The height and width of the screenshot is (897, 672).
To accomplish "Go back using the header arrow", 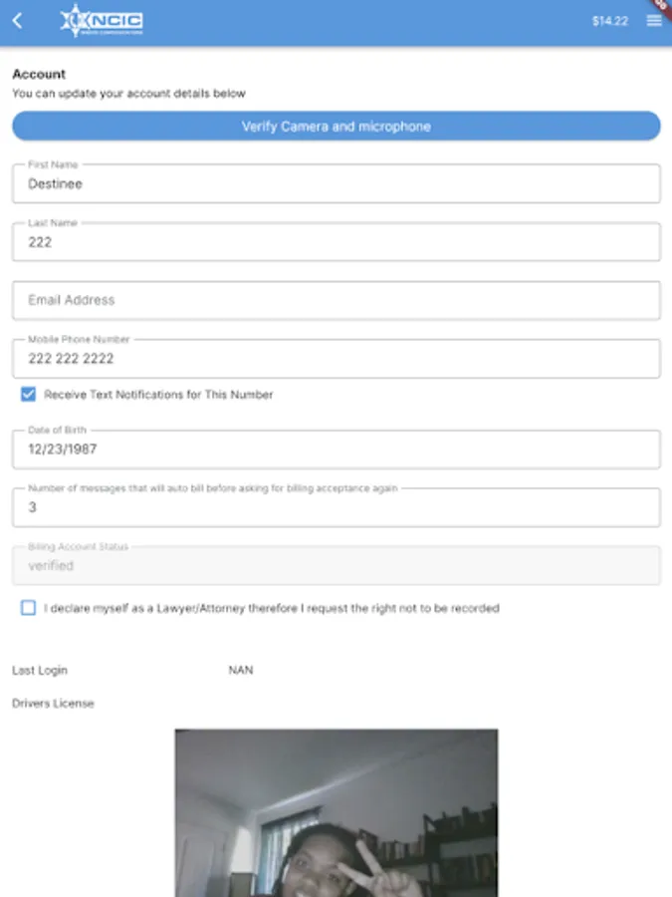I will coord(17,21).
